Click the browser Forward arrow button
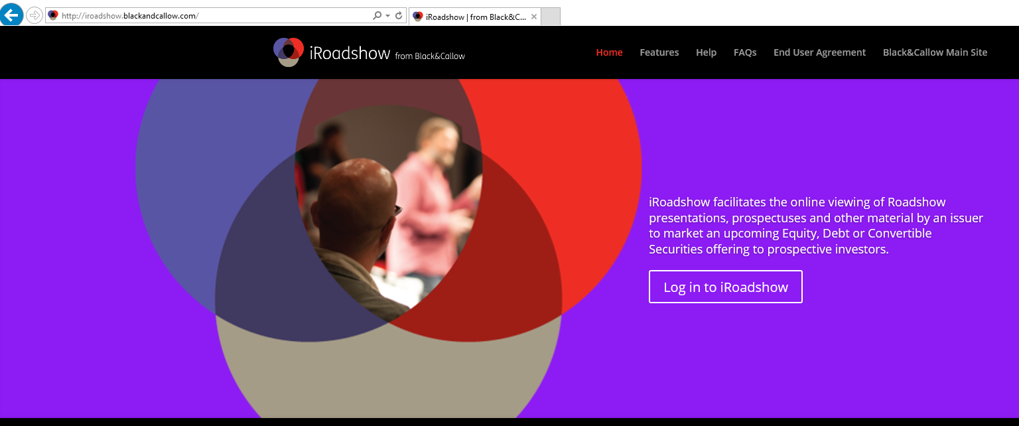1019x426 pixels. pos(34,15)
